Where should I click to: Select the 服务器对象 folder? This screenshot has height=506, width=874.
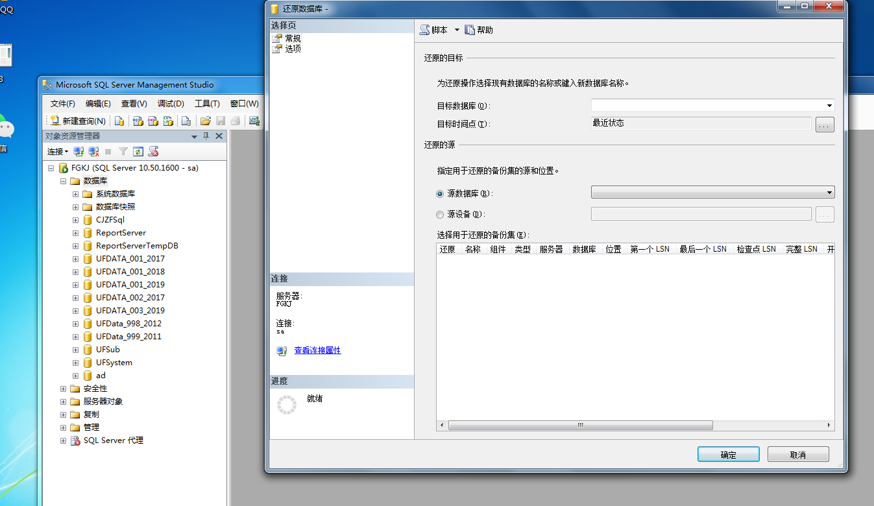click(x=103, y=402)
